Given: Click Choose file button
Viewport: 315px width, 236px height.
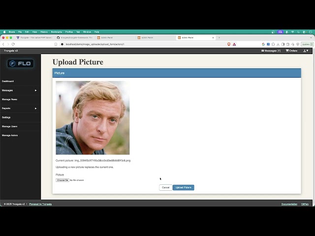Looking at the screenshot, I should coord(63,180).
